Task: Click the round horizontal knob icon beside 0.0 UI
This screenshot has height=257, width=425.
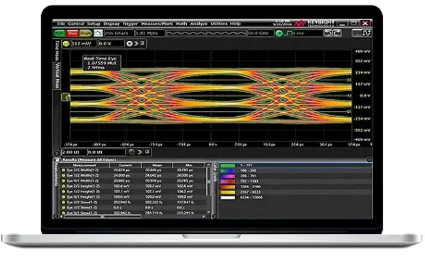Action: (132, 152)
